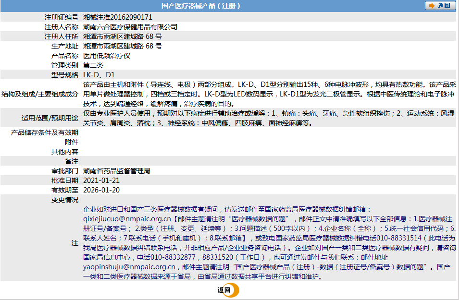This screenshot has height=300, width=459.
Task: Click the 注册人住所 address value
Action: pos(123,36)
